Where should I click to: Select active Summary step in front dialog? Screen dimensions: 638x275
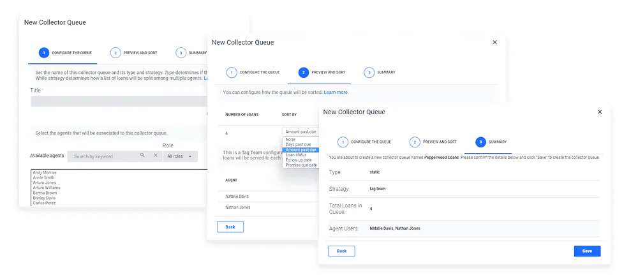pyautogui.click(x=491, y=142)
